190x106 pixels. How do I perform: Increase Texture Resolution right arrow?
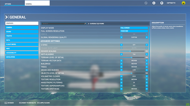coord(146,79)
